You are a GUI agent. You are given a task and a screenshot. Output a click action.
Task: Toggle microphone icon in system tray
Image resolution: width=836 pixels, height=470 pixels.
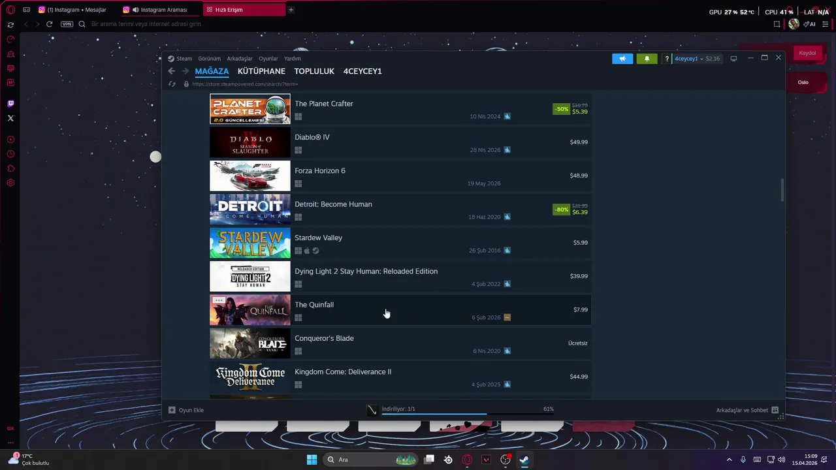[743, 460]
